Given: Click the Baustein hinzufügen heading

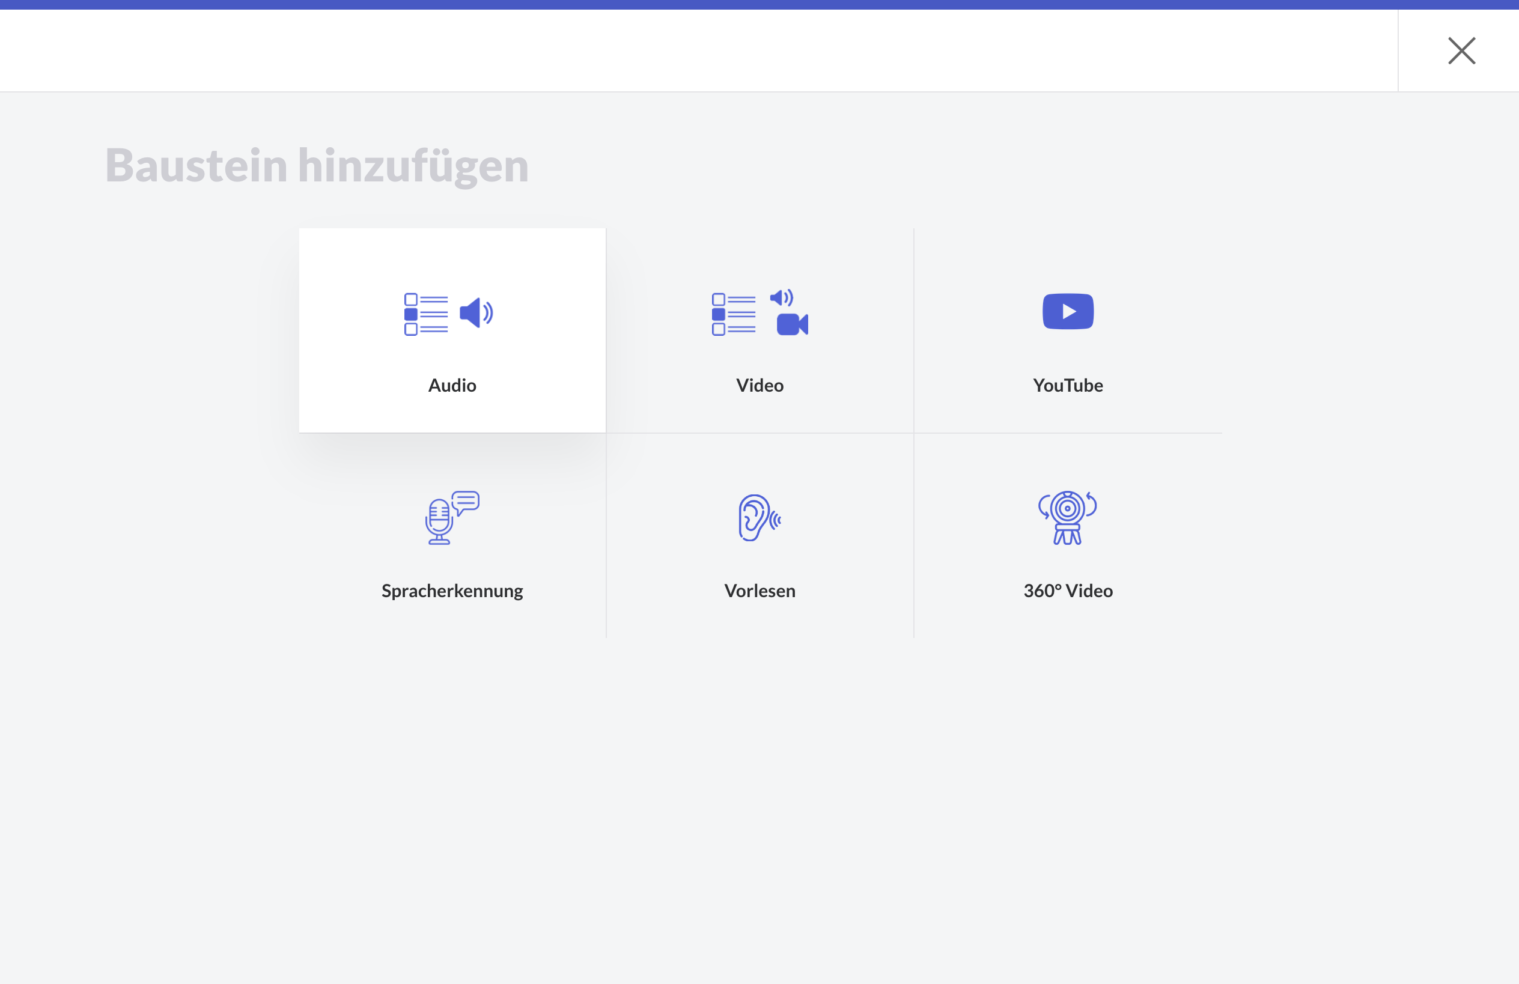Looking at the screenshot, I should [317, 165].
